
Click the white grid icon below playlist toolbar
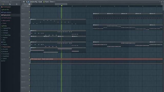(x=29, y=4)
